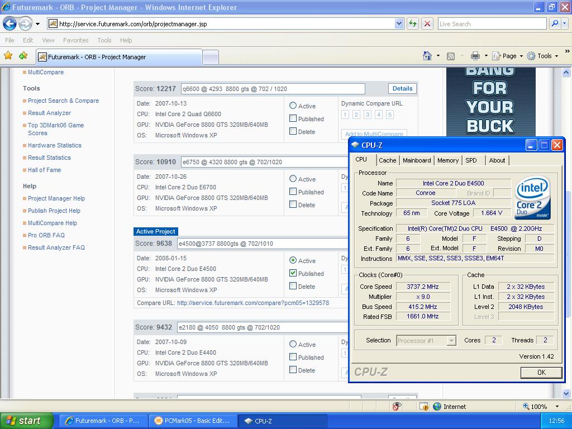This screenshot has width=572, height=429.
Task: Click the zoom level magnifier icon
Action: click(x=526, y=407)
